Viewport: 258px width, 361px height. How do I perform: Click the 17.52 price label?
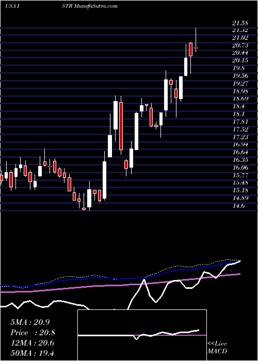pos(240,129)
